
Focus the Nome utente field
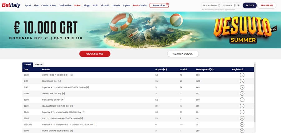[x=211, y=5]
